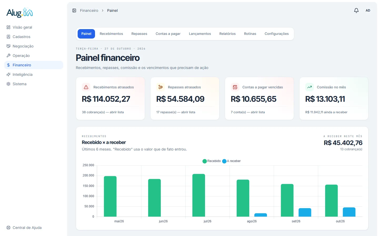Click the Financeiro dollar icon
The width and height of the screenshot is (379, 236).
(8, 65)
